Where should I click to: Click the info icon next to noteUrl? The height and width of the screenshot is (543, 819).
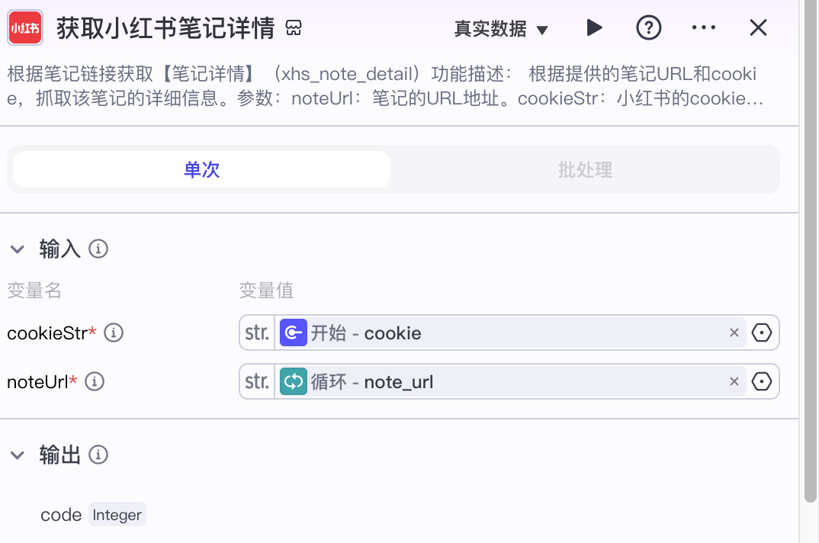pos(95,381)
